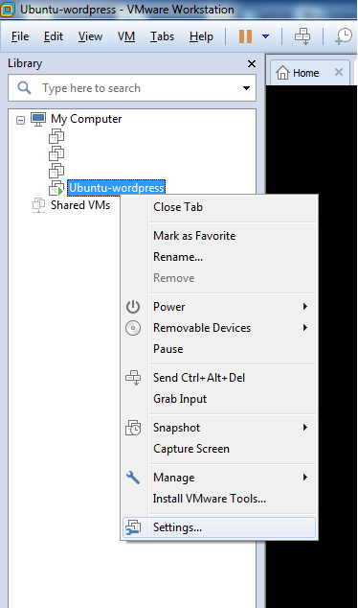The width and height of the screenshot is (358, 608).
Task: Click the running Ubuntu-wordpress VM icon
Action: coord(56,188)
